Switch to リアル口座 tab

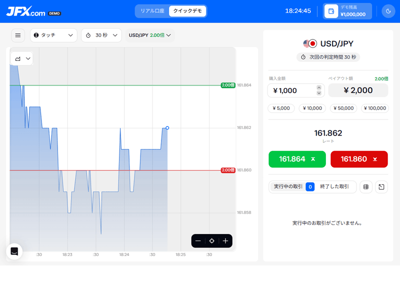tap(152, 11)
